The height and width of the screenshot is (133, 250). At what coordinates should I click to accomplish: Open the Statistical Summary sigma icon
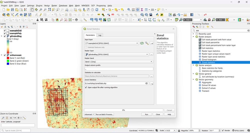click(x=142, y=10)
